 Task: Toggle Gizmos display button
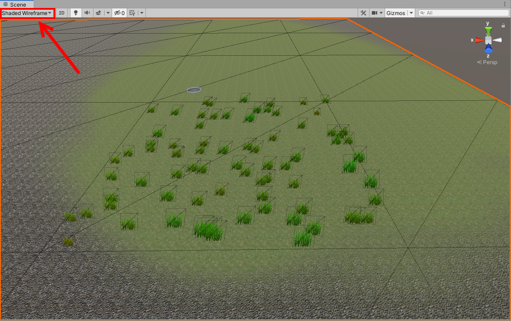pyautogui.click(x=396, y=13)
